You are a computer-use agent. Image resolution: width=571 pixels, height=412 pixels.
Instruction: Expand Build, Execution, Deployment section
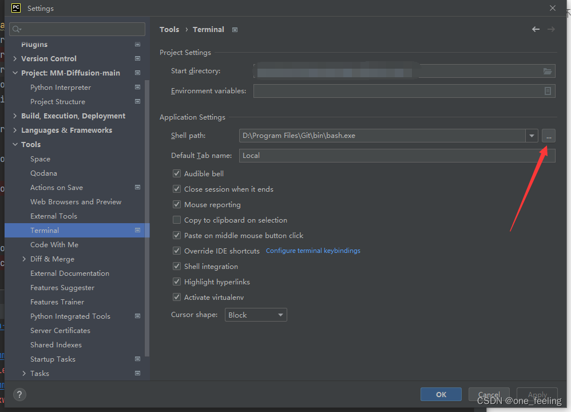[x=15, y=116]
